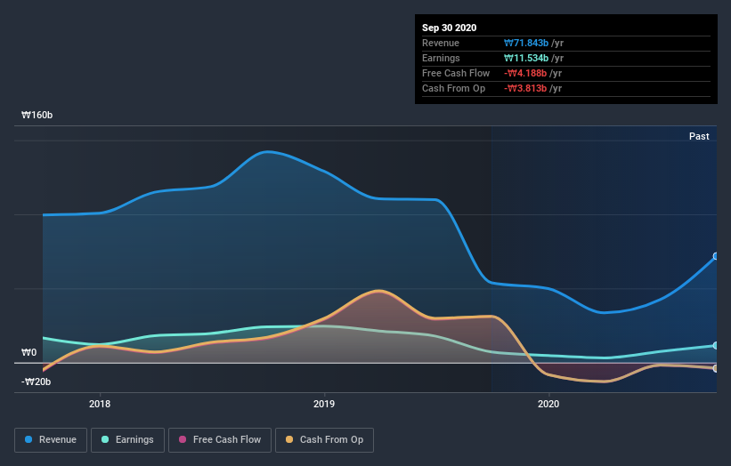731x466 pixels.
Task: Click the -₩4.188b free cash flow value
Action: pos(525,73)
